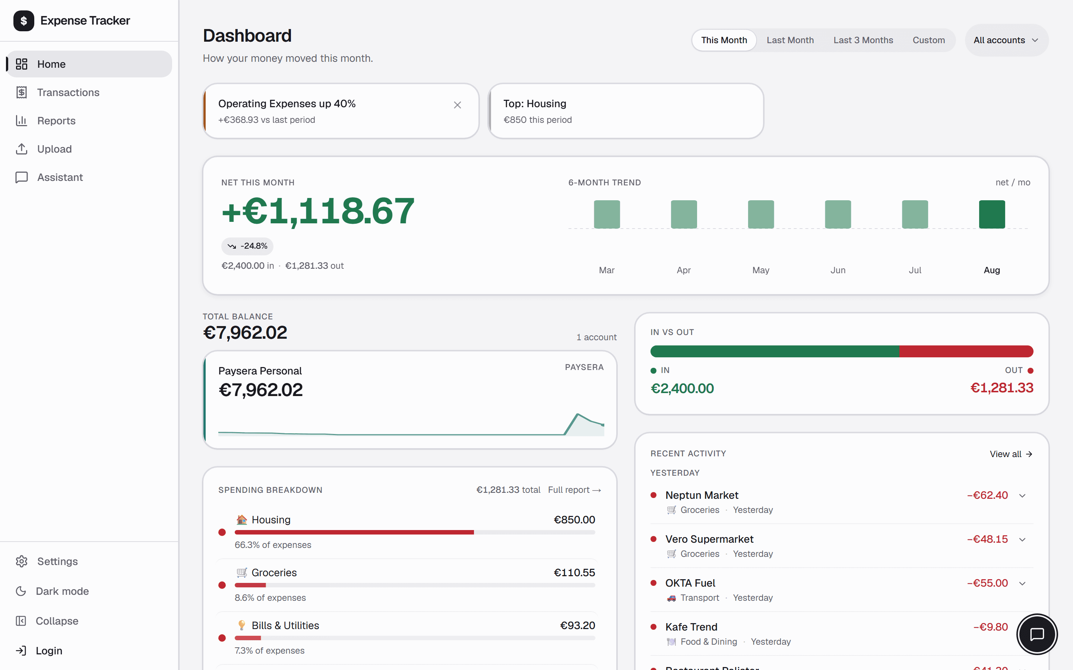Click Collapse to shrink the sidebar

[89, 621]
